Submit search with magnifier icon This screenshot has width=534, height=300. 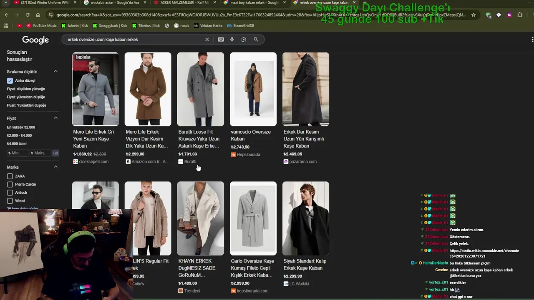coord(256,40)
